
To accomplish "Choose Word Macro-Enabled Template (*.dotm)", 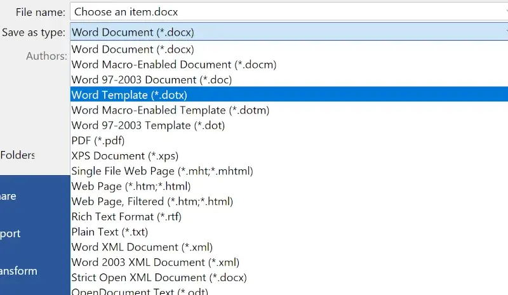I will point(170,110).
